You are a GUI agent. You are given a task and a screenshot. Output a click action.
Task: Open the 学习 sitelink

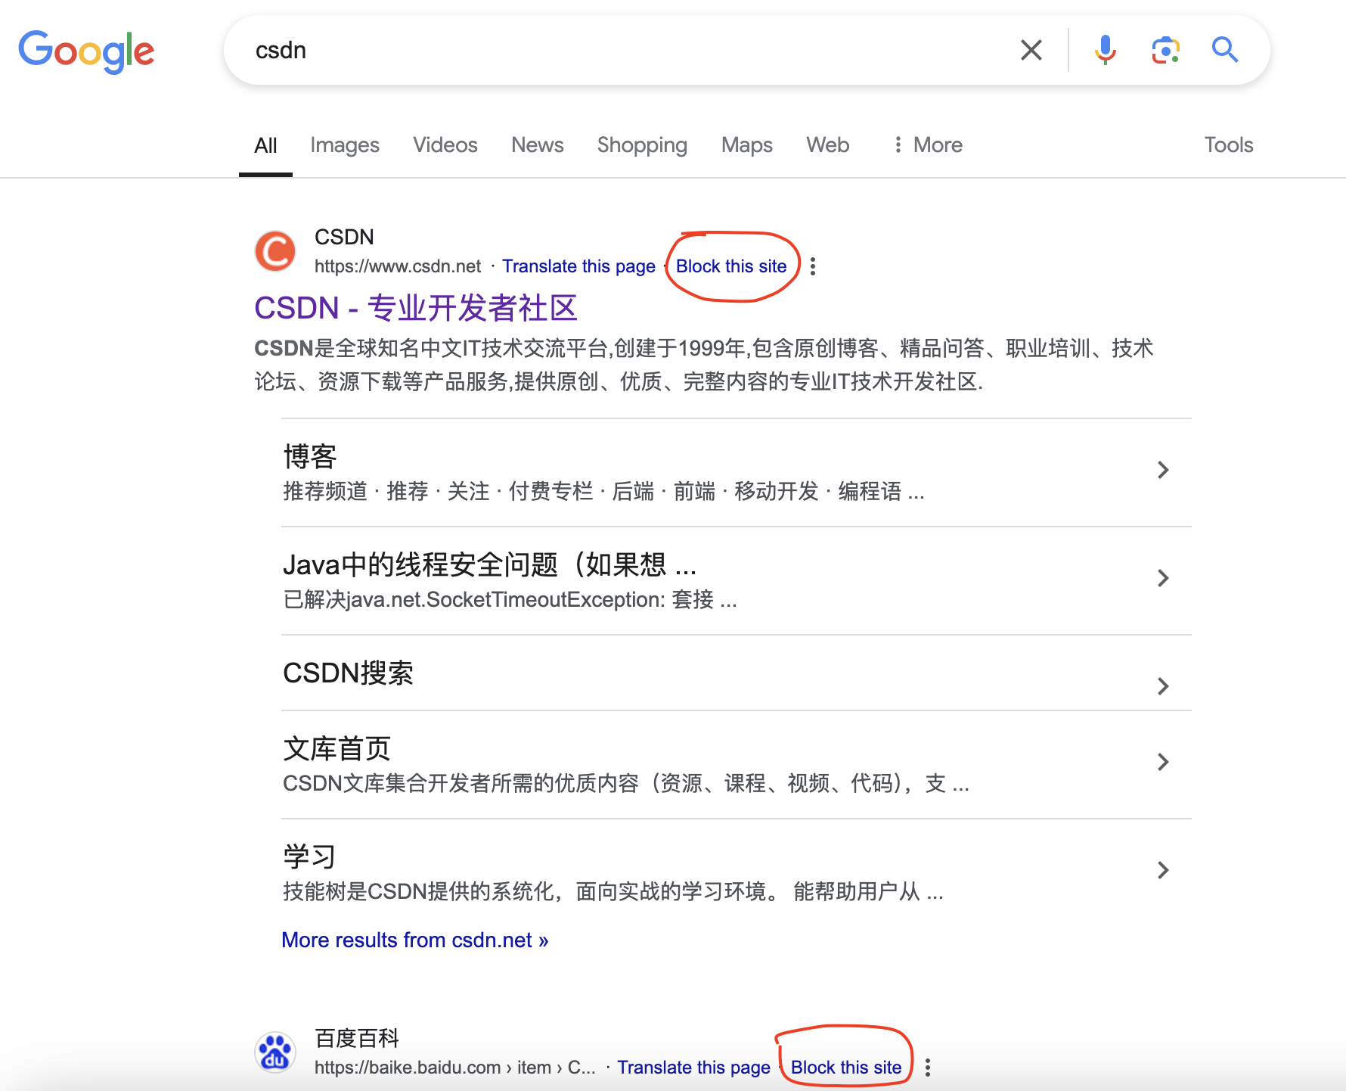tap(309, 856)
